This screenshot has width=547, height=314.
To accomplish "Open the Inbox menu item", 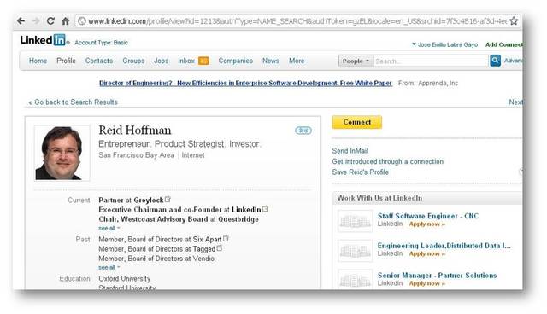I will click(x=186, y=61).
